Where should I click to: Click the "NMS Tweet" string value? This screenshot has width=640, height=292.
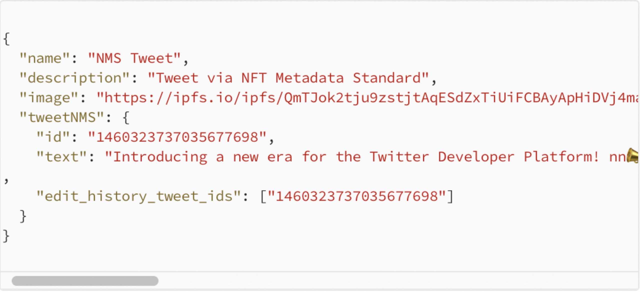(134, 58)
